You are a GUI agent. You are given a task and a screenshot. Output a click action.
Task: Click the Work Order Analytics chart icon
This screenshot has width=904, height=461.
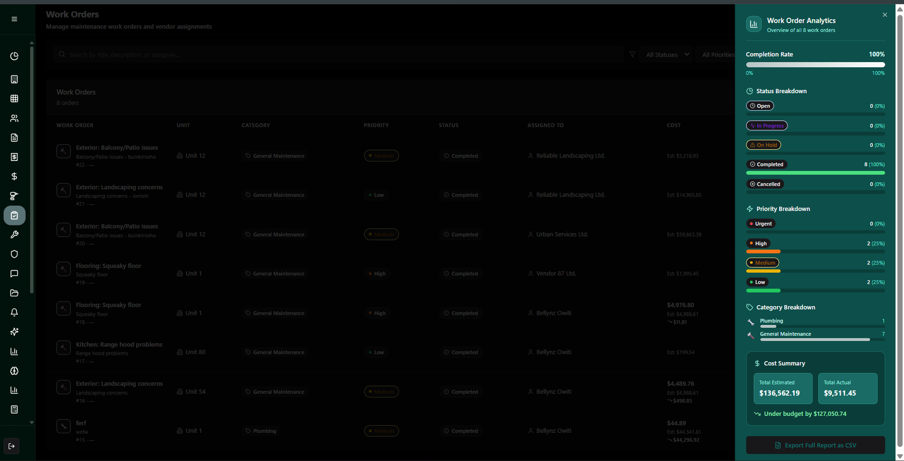coord(754,24)
